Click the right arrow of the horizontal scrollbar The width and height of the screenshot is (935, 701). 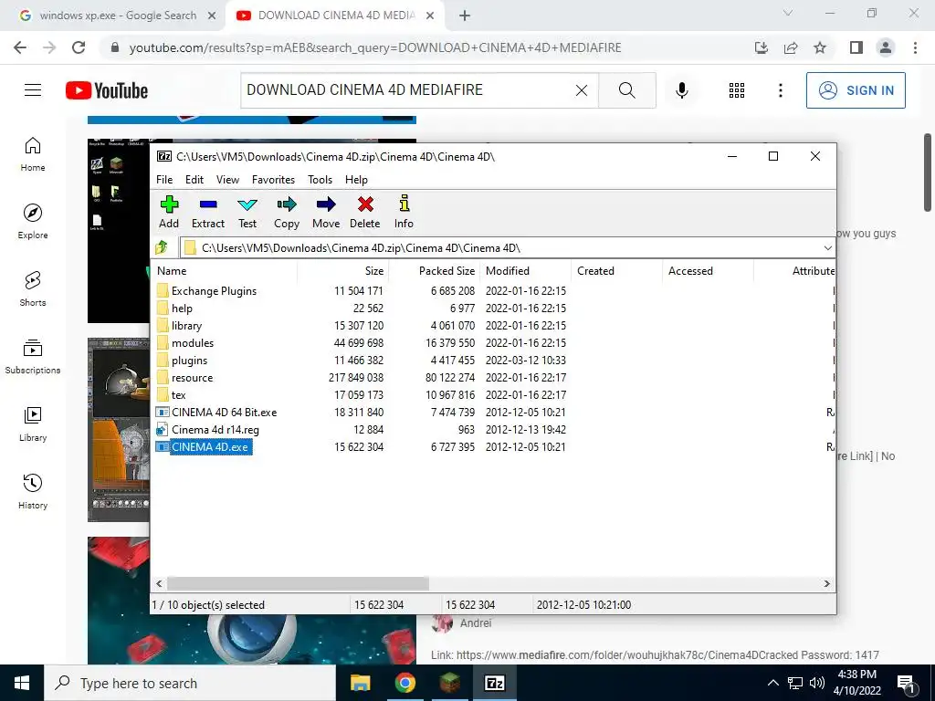point(827,583)
